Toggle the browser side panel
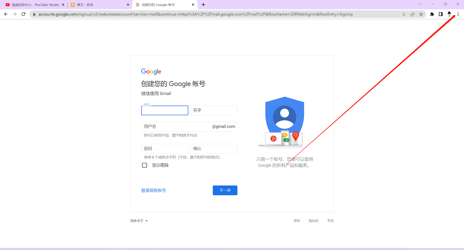This screenshot has height=250, width=464. click(x=441, y=14)
